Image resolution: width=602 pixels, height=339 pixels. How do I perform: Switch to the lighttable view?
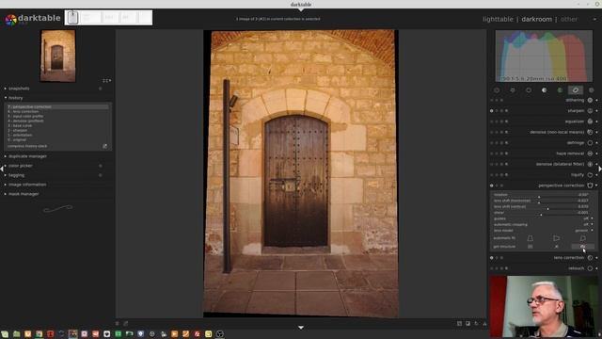click(x=498, y=19)
